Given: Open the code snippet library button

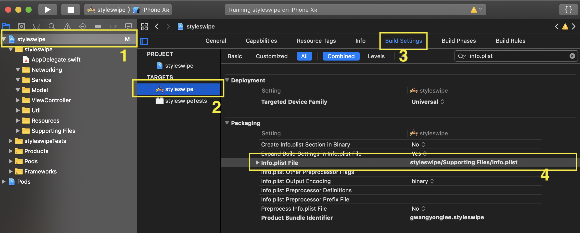Looking at the screenshot, I should click(x=568, y=10).
